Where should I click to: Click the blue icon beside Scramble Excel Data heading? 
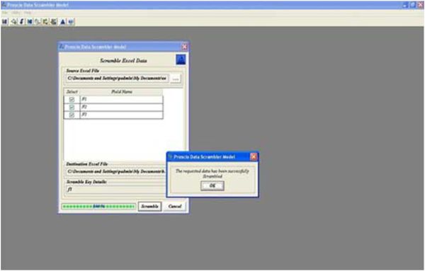[x=181, y=59]
